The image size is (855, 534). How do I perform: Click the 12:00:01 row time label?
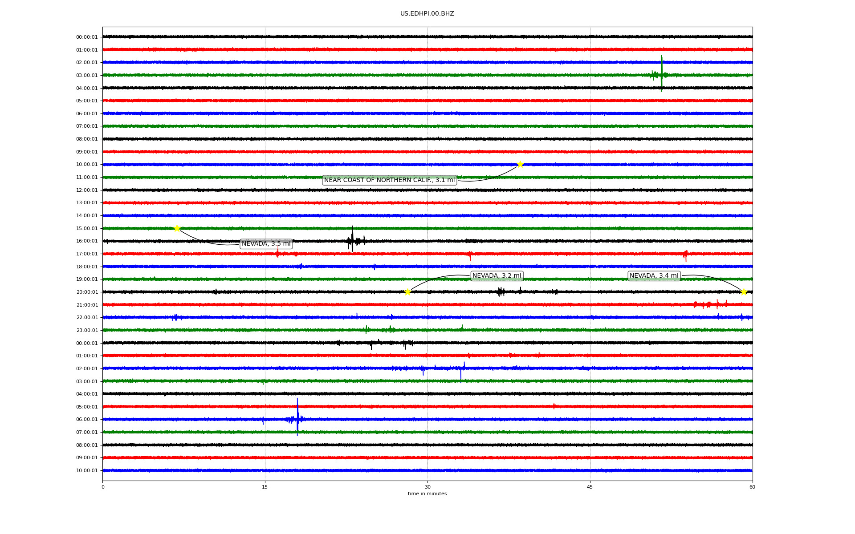pyautogui.click(x=87, y=190)
